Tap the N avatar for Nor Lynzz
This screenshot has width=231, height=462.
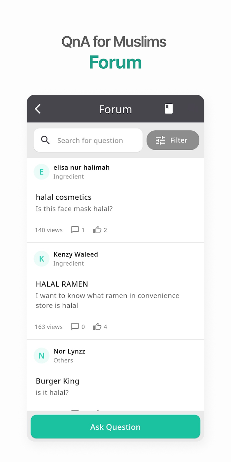click(42, 356)
